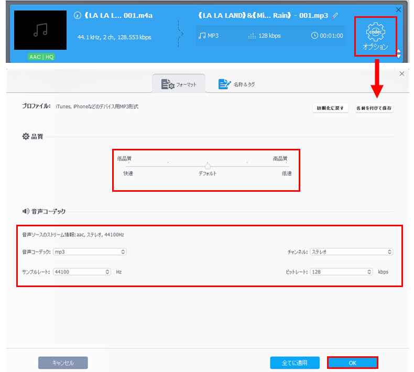This screenshot has height=372, width=414.
Task: Click the source info 44.1 kHz, 2 ch text
Action: click(x=114, y=37)
